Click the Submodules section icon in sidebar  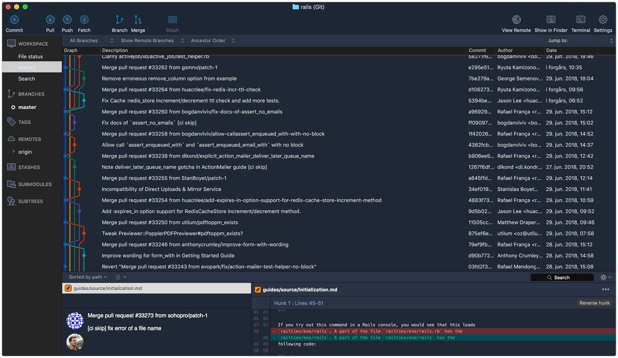tap(12, 184)
